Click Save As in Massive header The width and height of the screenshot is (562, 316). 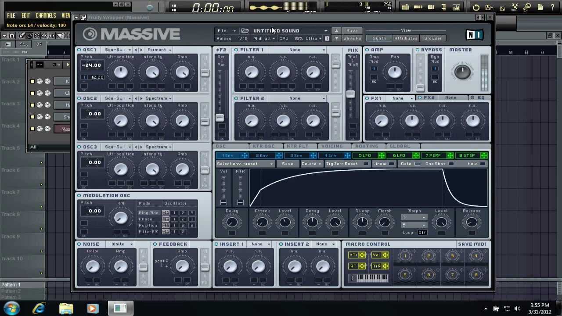click(352, 39)
